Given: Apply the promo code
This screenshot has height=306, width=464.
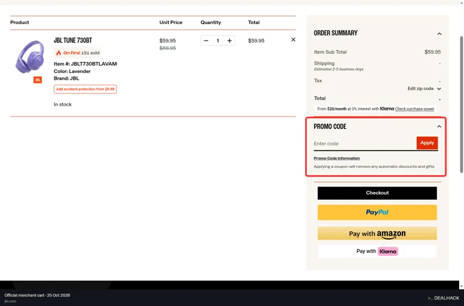Looking at the screenshot, I should [x=427, y=143].
